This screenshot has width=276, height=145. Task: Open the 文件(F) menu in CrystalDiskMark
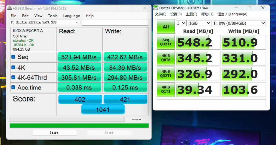point(160,14)
